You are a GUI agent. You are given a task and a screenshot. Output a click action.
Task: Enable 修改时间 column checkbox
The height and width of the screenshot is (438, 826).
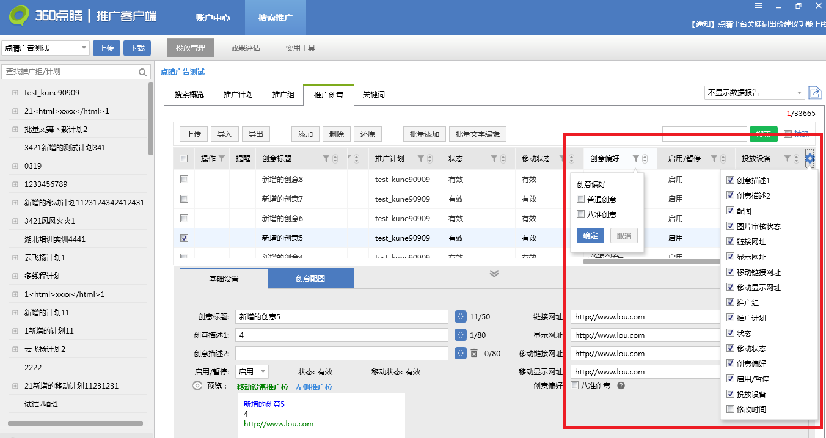tap(730, 409)
